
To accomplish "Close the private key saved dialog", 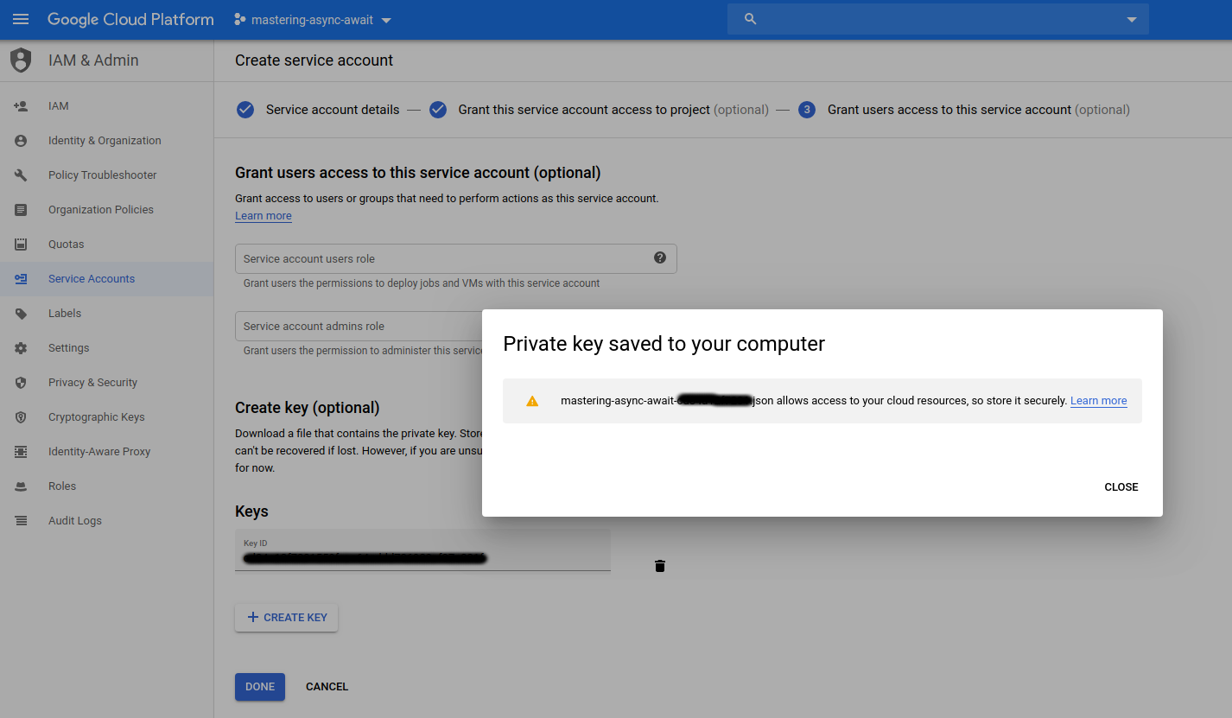I will click(x=1121, y=487).
